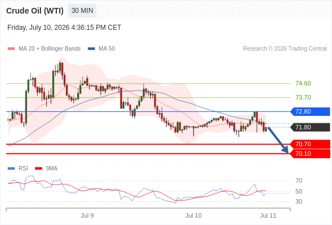This screenshot has width=332, height=225.
Task: Click the black 71.80 current price tag
Action: (x=310, y=127)
